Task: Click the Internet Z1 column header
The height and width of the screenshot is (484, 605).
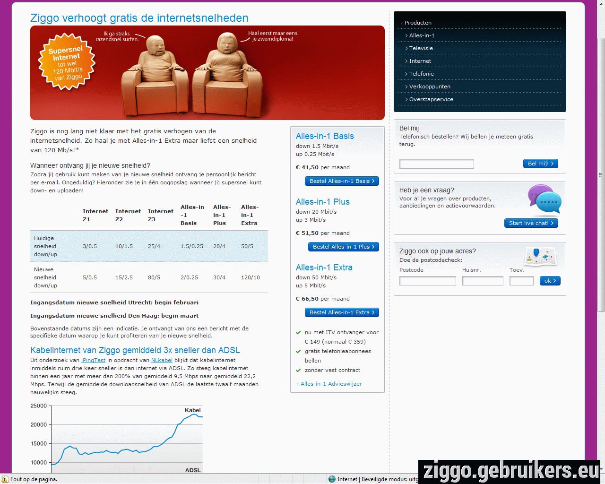Action: [x=95, y=215]
